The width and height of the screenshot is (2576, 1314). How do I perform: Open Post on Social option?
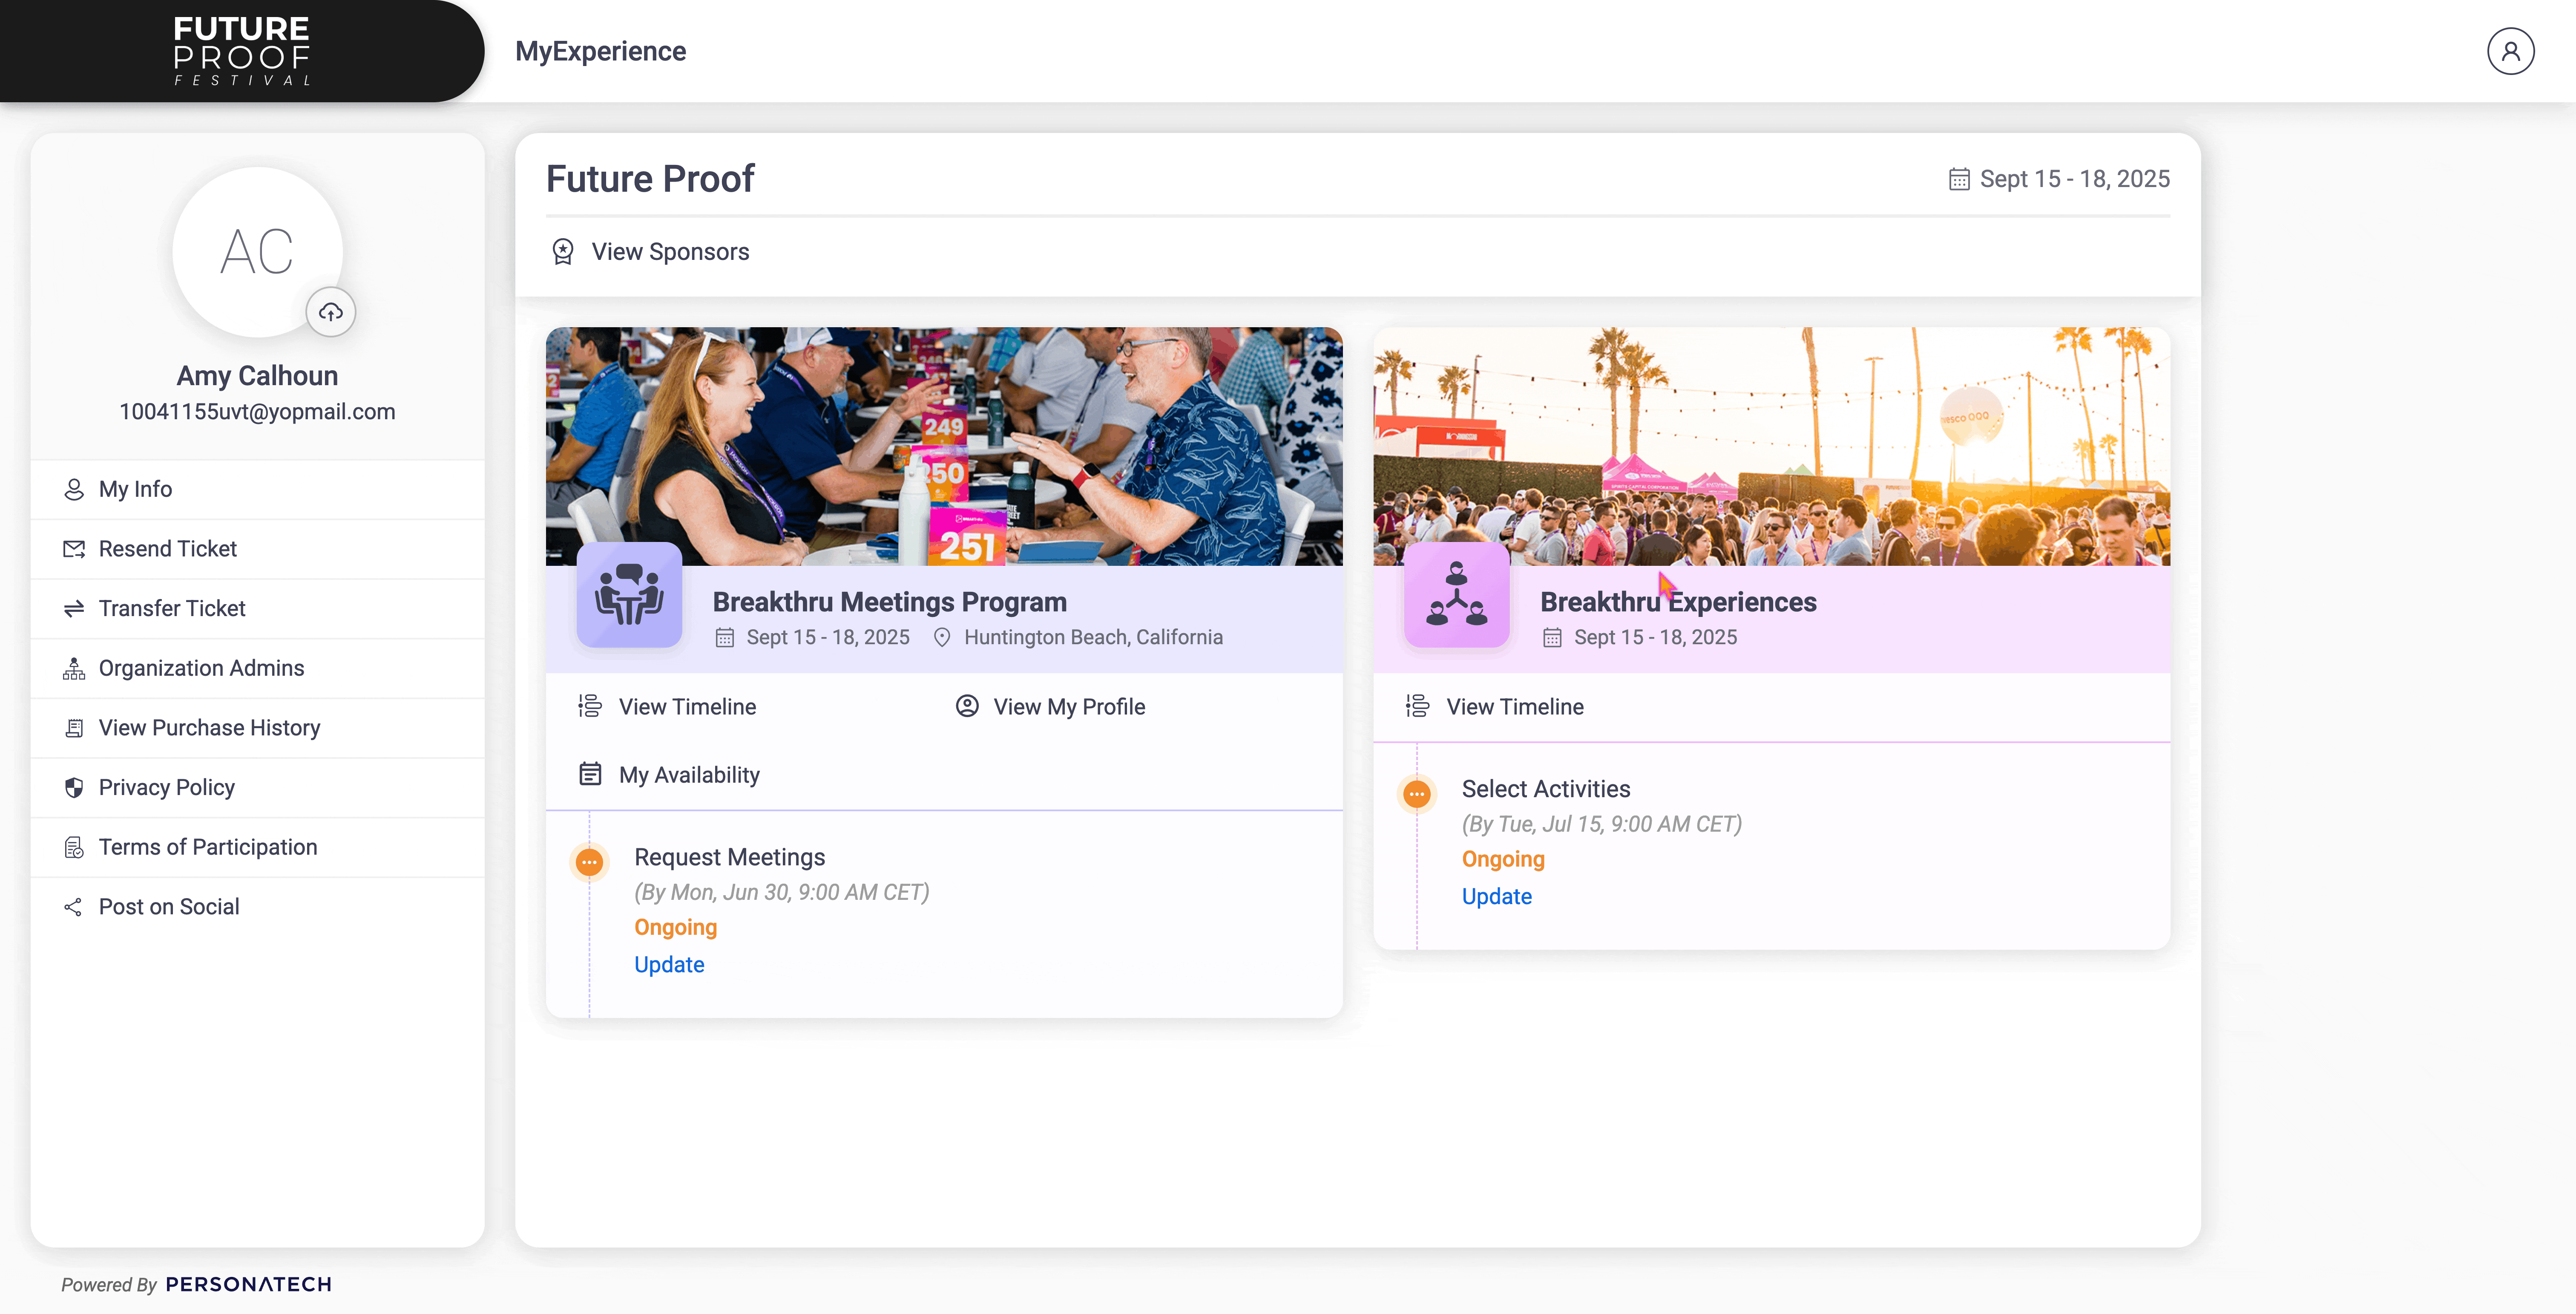[168, 907]
